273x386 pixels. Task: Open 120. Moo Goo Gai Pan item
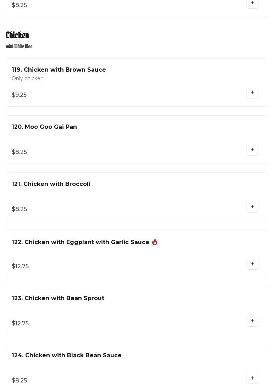44,127
